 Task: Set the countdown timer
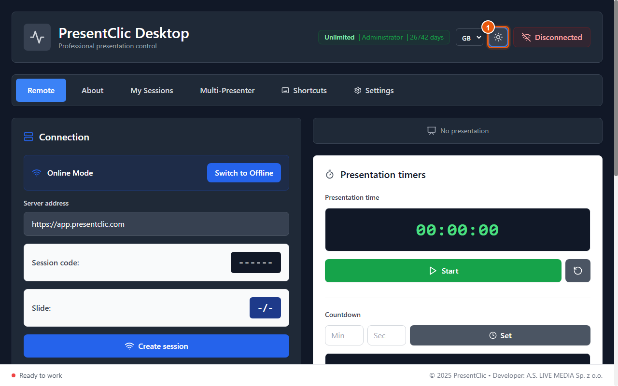point(500,335)
